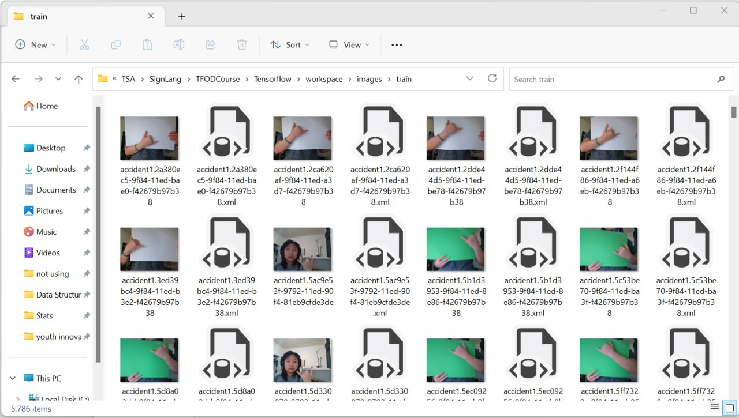The image size is (739, 418).
Task: Click the Paste clipboard icon
Action: pyautogui.click(x=147, y=44)
